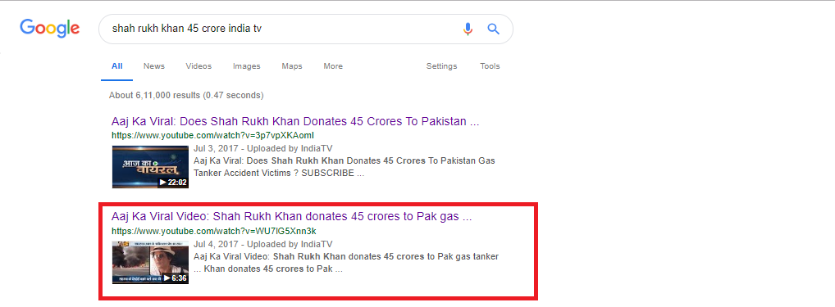
Task: Expand the More search menu
Action: [333, 66]
